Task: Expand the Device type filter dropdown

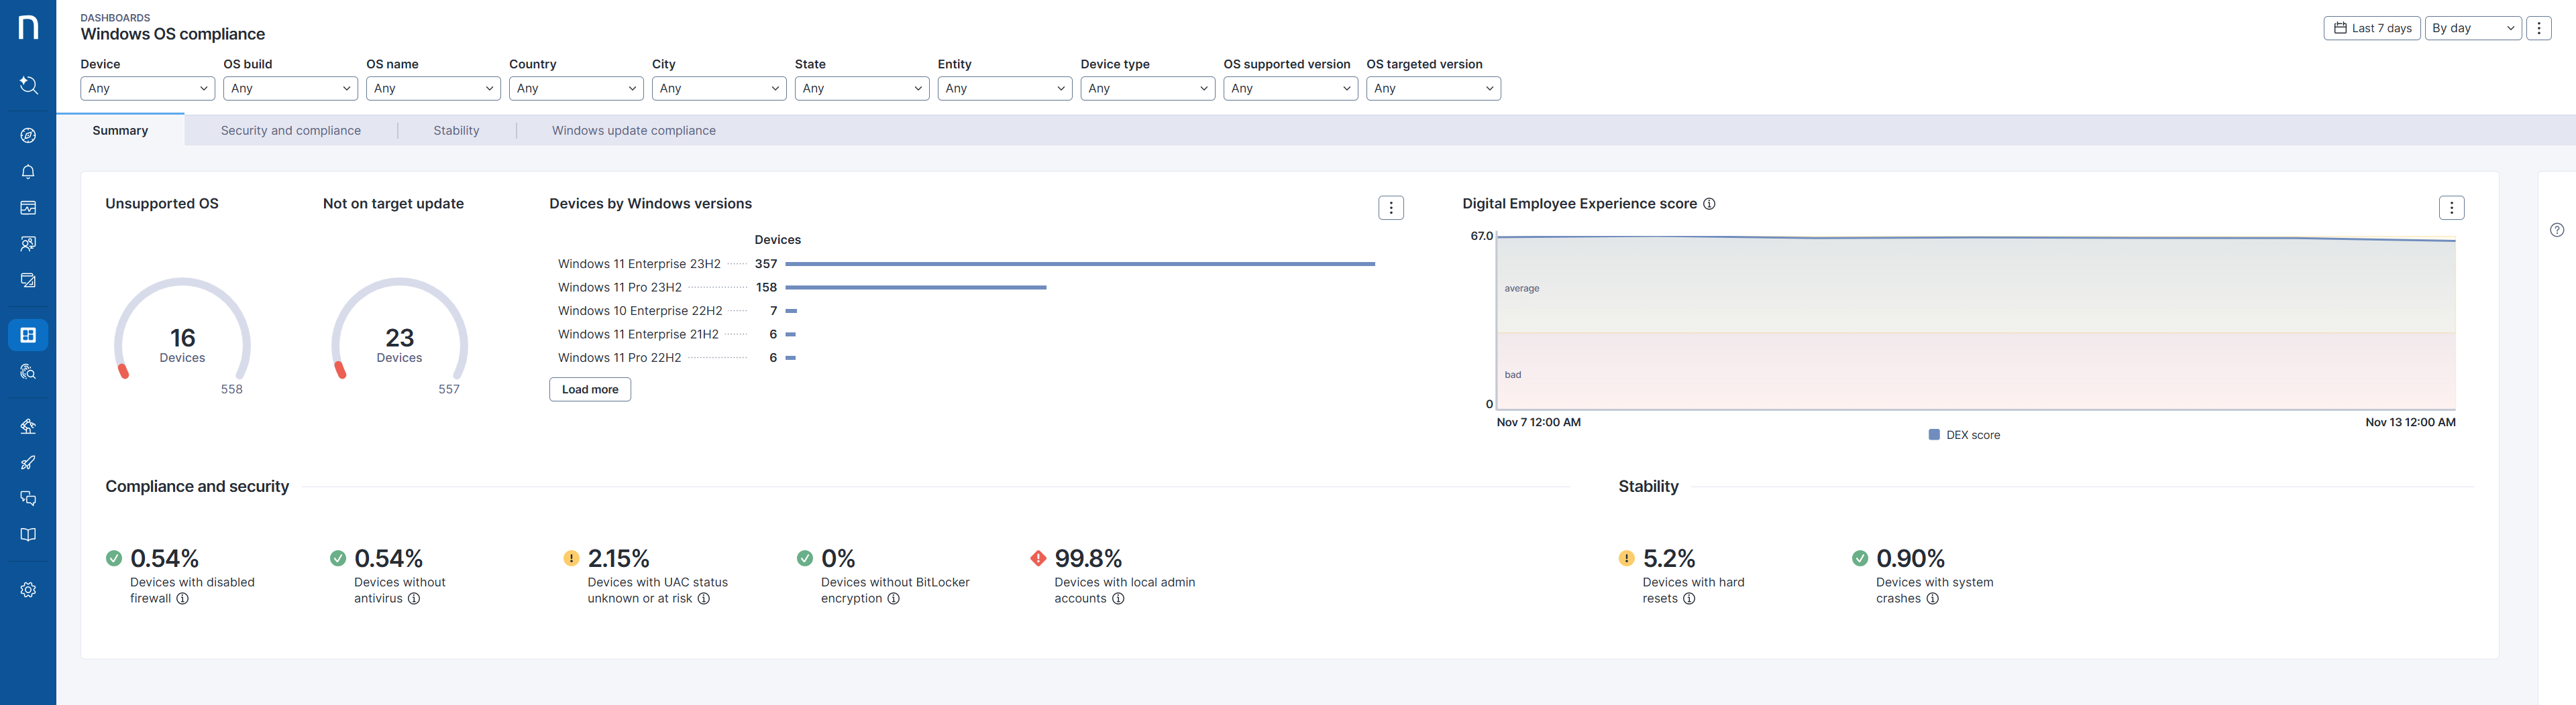Action: (x=1147, y=89)
